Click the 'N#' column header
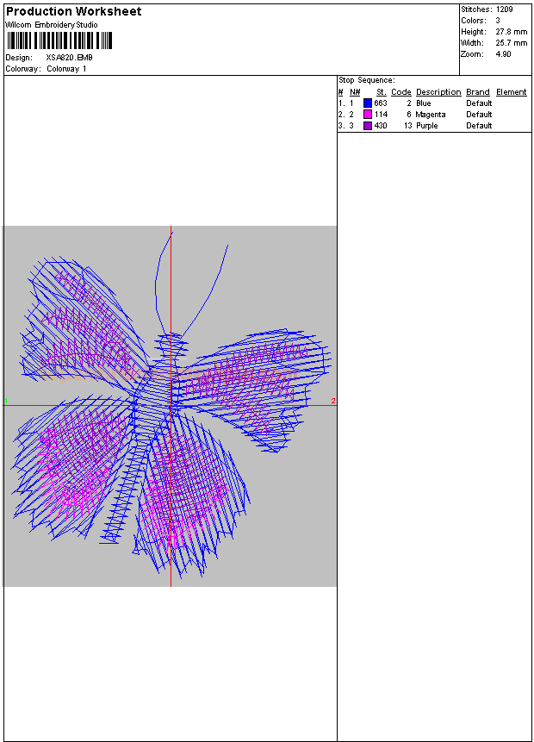 coord(355,92)
